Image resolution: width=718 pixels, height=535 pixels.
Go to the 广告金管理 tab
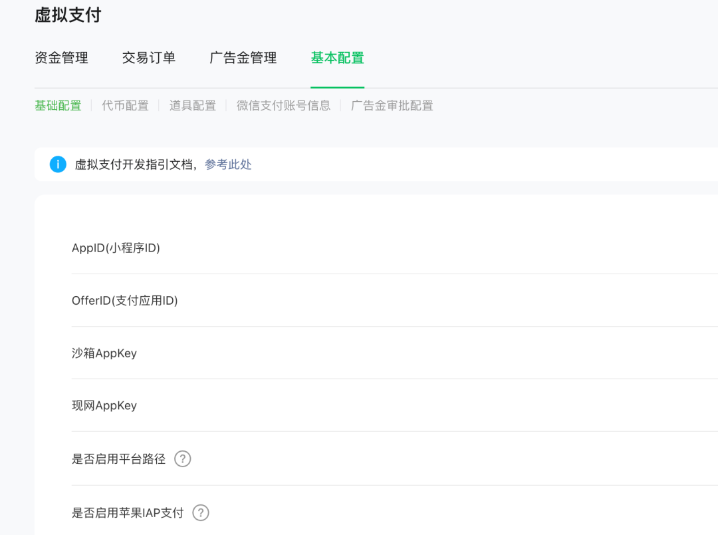coord(243,58)
